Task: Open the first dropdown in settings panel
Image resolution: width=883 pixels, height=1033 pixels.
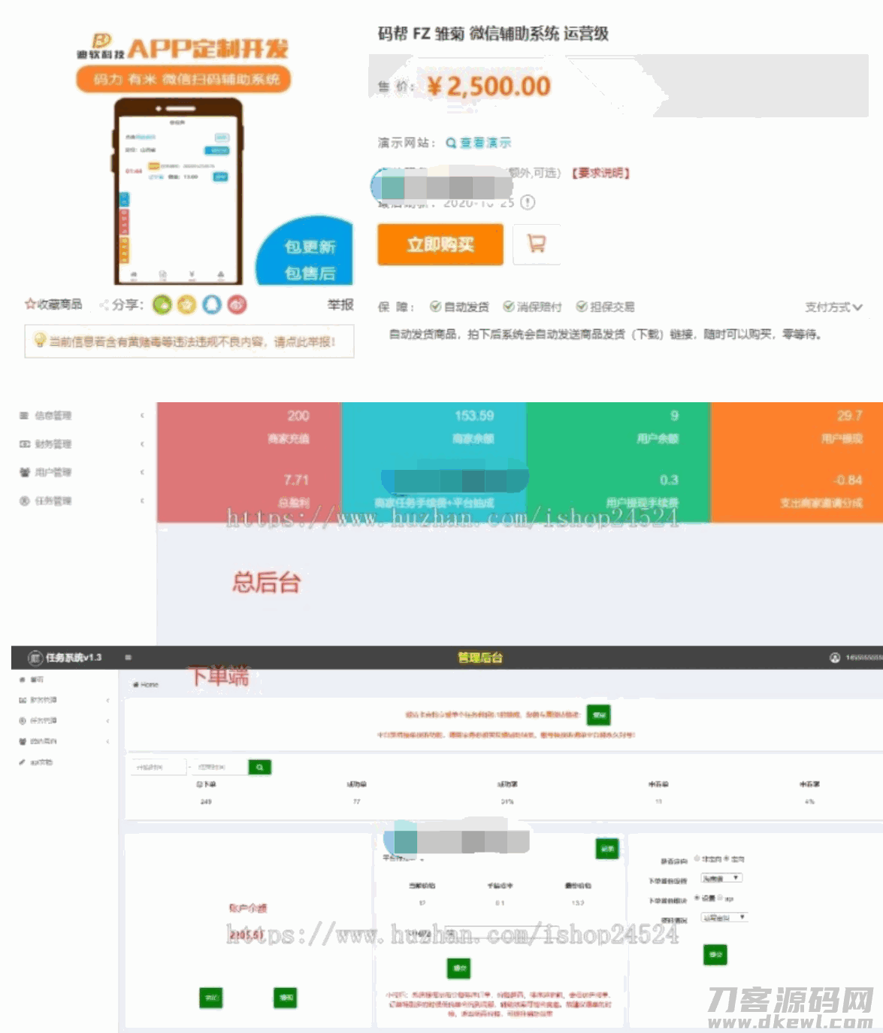Action: pos(721,878)
